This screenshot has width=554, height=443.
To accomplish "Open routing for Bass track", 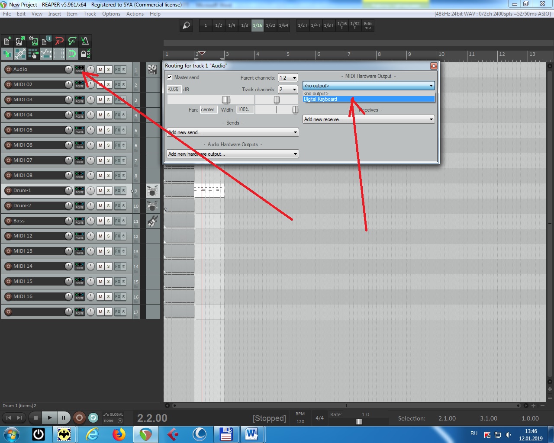I will pyautogui.click(x=80, y=221).
